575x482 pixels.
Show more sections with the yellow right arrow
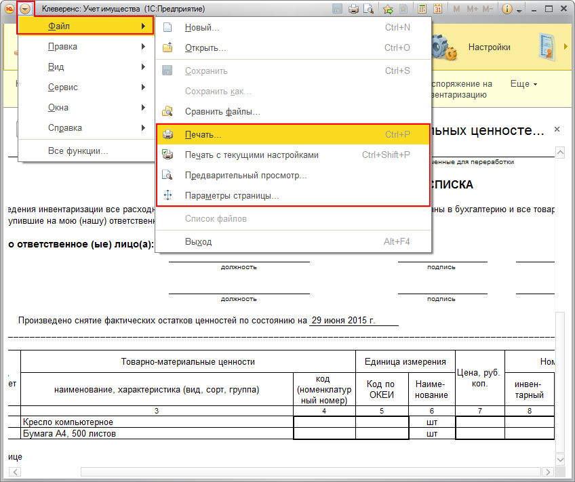[x=566, y=47]
